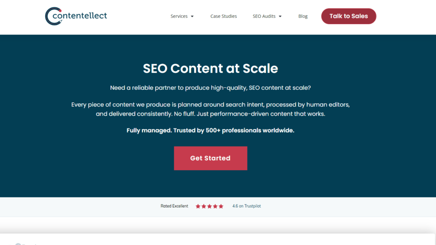
Task: Click the Fully managed bold tagline text
Action: [210, 131]
